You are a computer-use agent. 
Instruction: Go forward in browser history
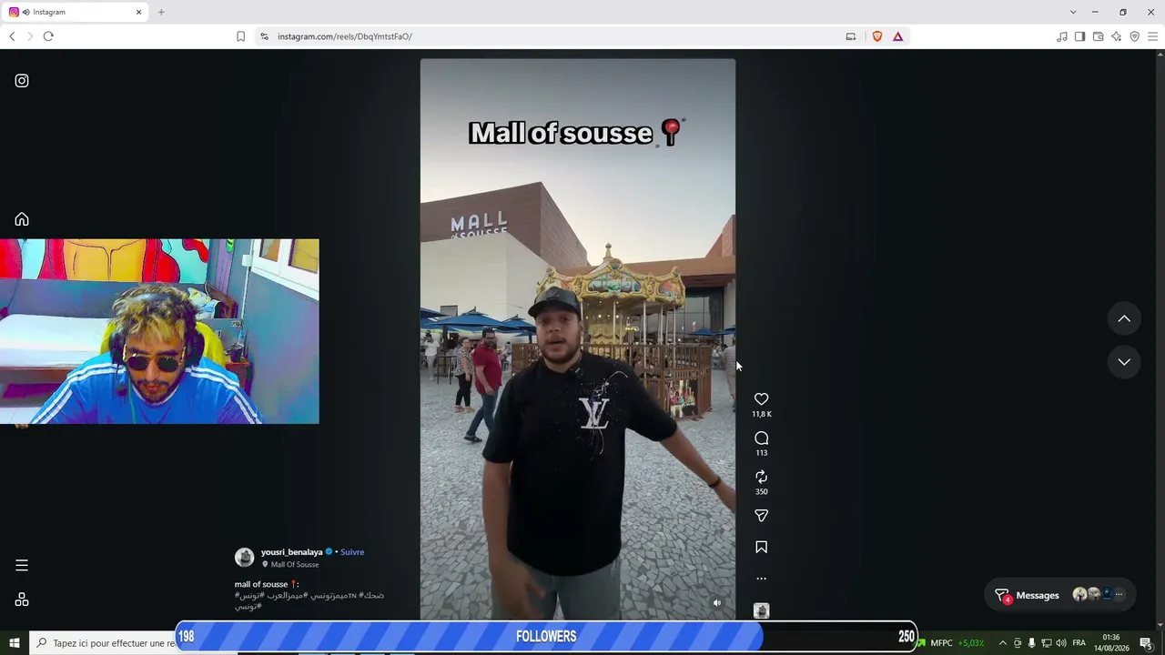(x=29, y=36)
